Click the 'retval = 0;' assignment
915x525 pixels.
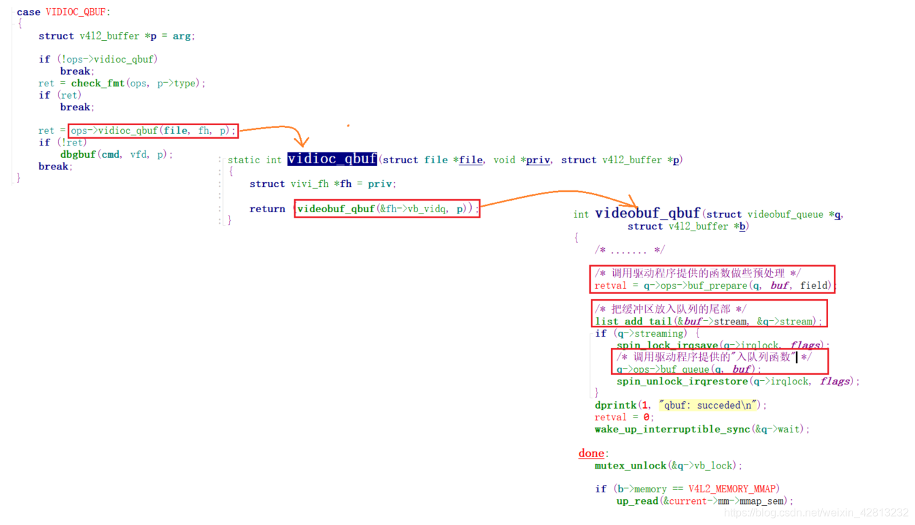coord(624,418)
